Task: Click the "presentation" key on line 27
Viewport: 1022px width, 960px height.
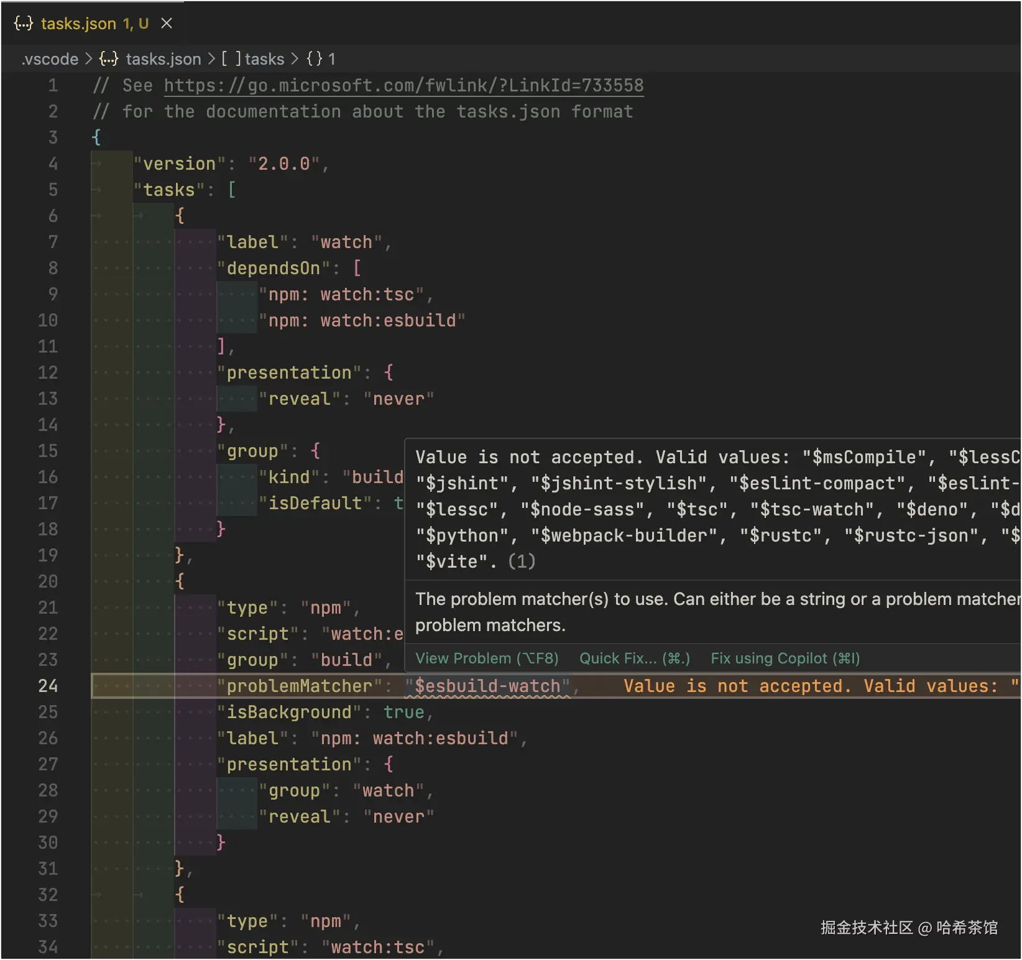Action: point(289,764)
